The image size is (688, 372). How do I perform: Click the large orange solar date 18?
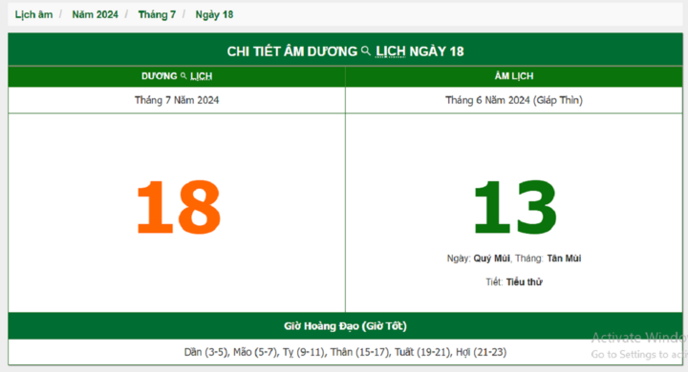(178, 207)
